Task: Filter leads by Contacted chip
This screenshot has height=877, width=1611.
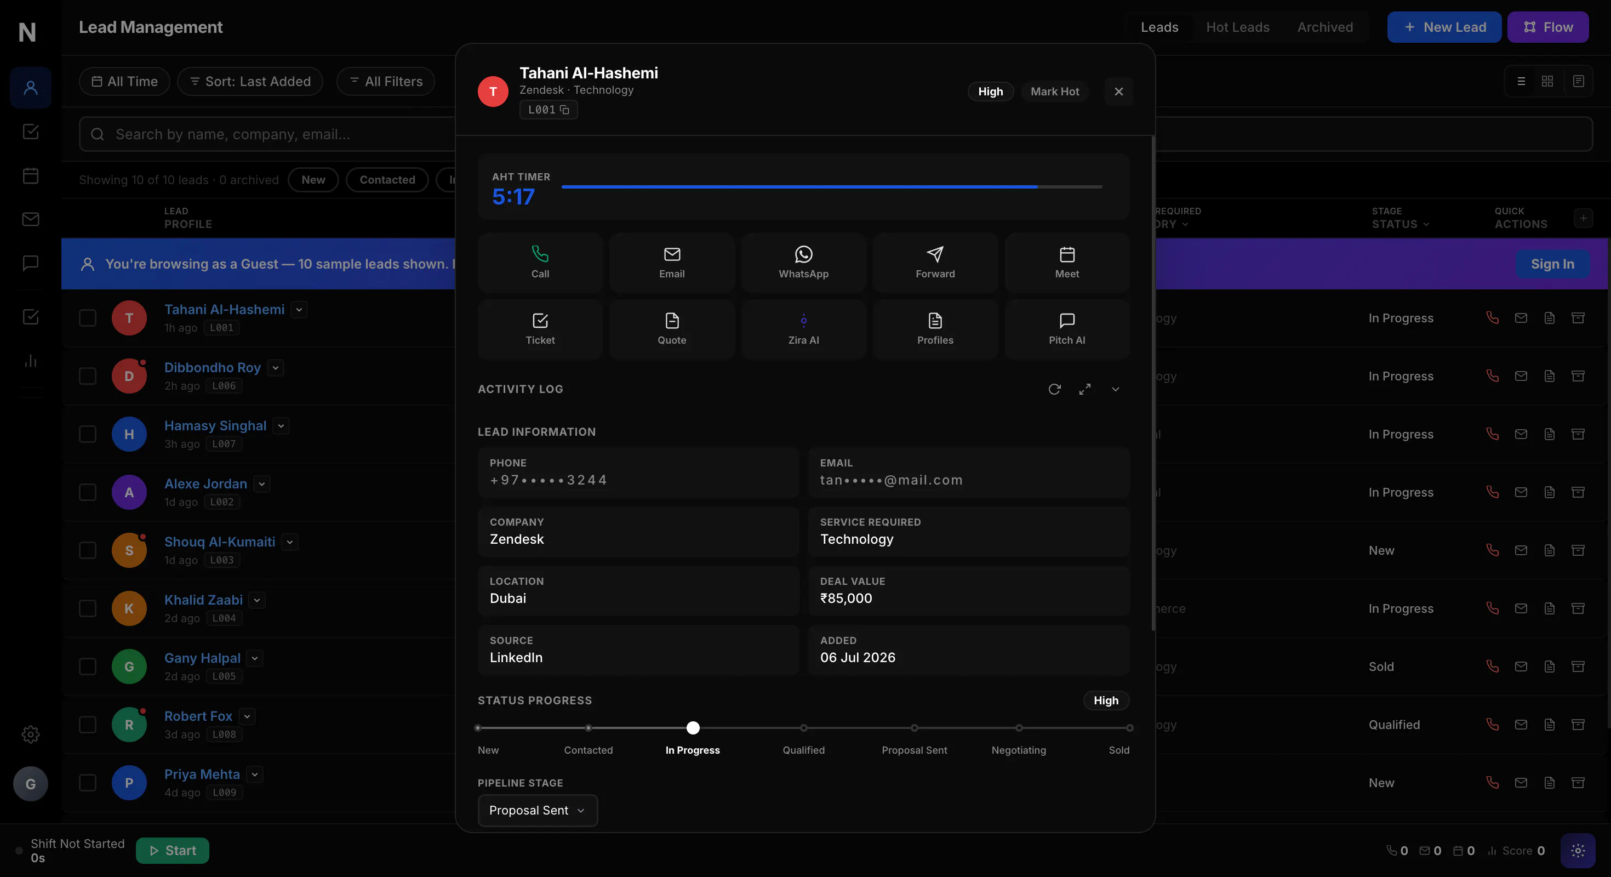Action: click(x=387, y=180)
